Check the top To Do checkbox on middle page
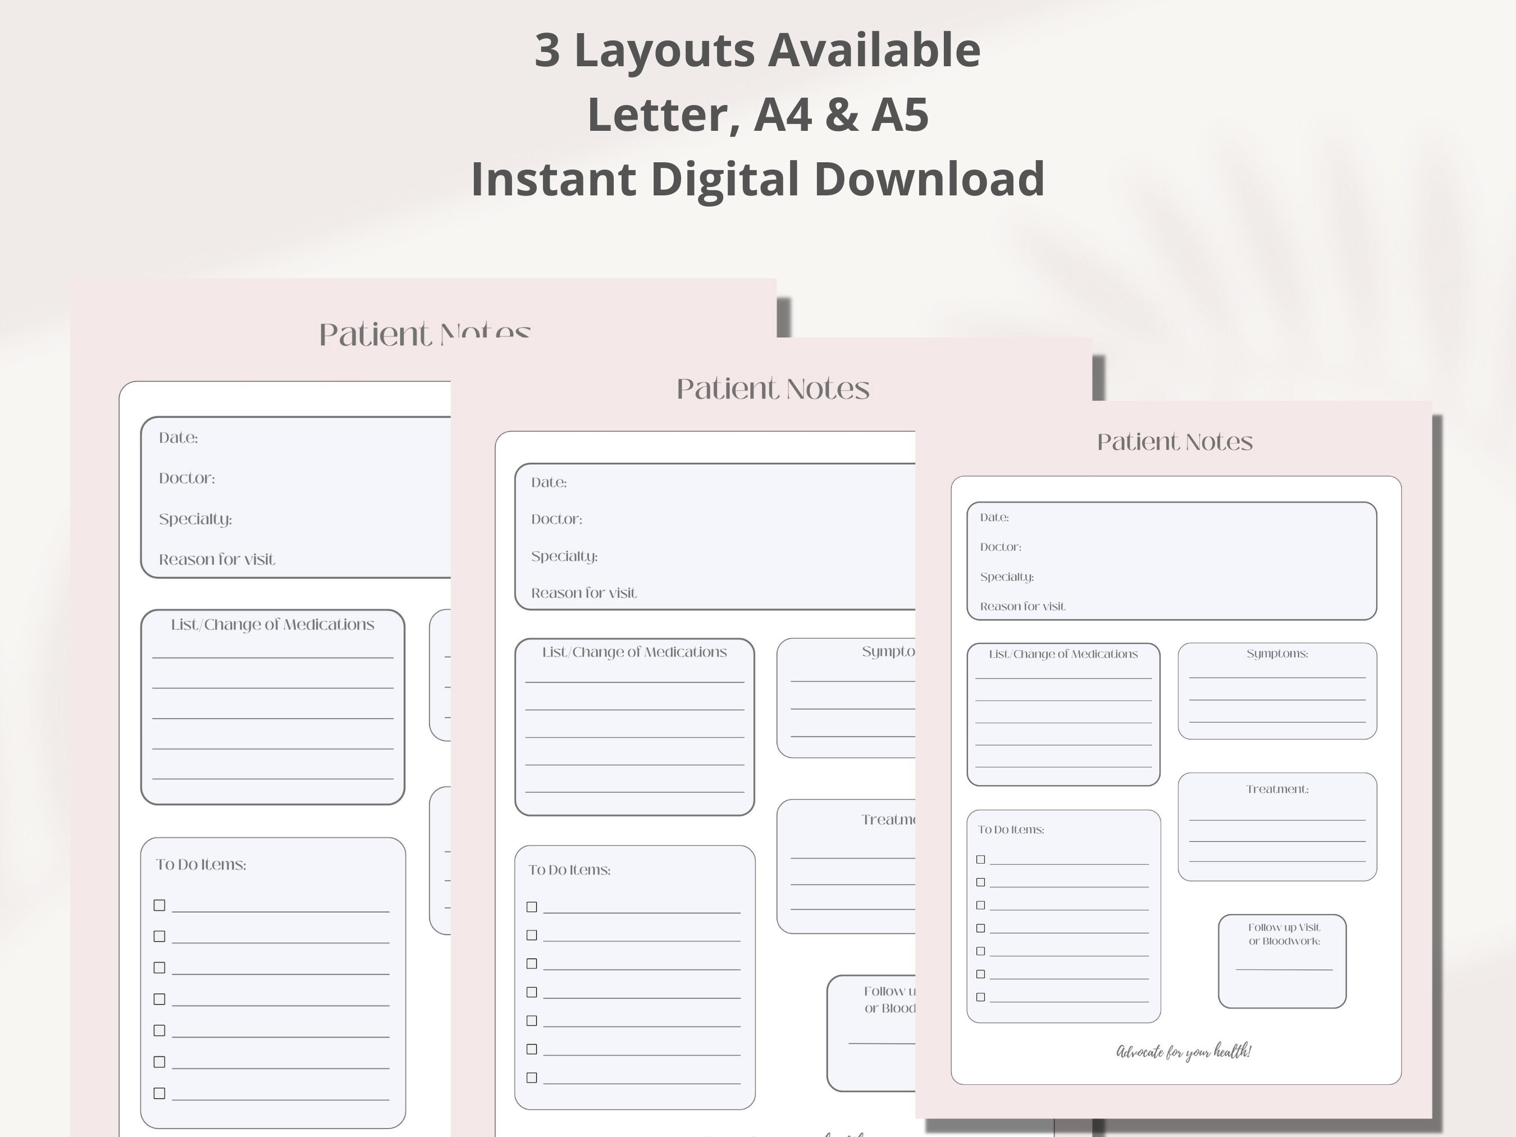The height and width of the screenshot is (1137, 1516). tap(531, 907)
